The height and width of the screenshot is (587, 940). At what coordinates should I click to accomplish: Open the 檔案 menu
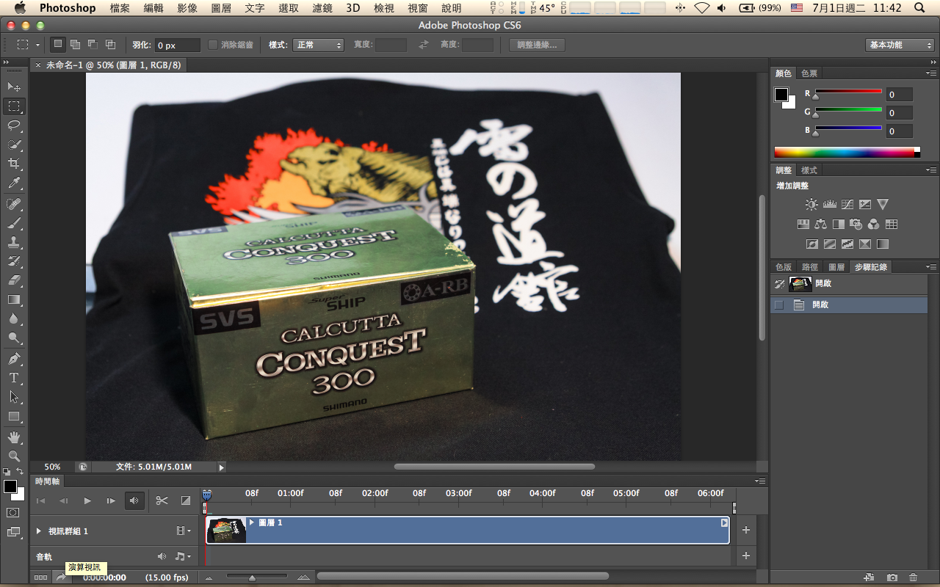point(120,8)
